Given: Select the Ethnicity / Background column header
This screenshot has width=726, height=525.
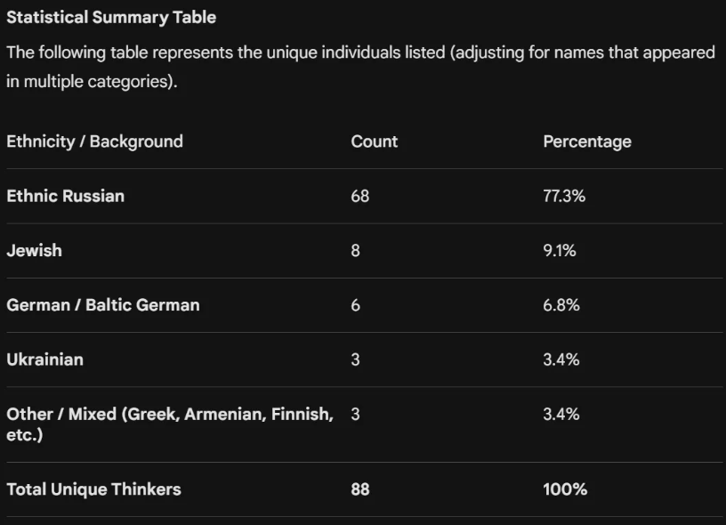Looking at the screenshot, I should tap(95, 141).
